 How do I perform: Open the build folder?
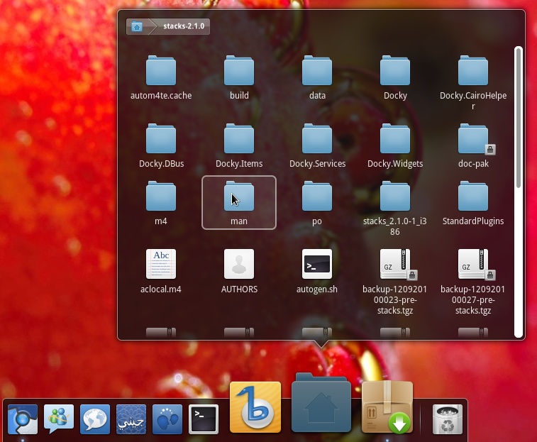[x=239, y=78]
